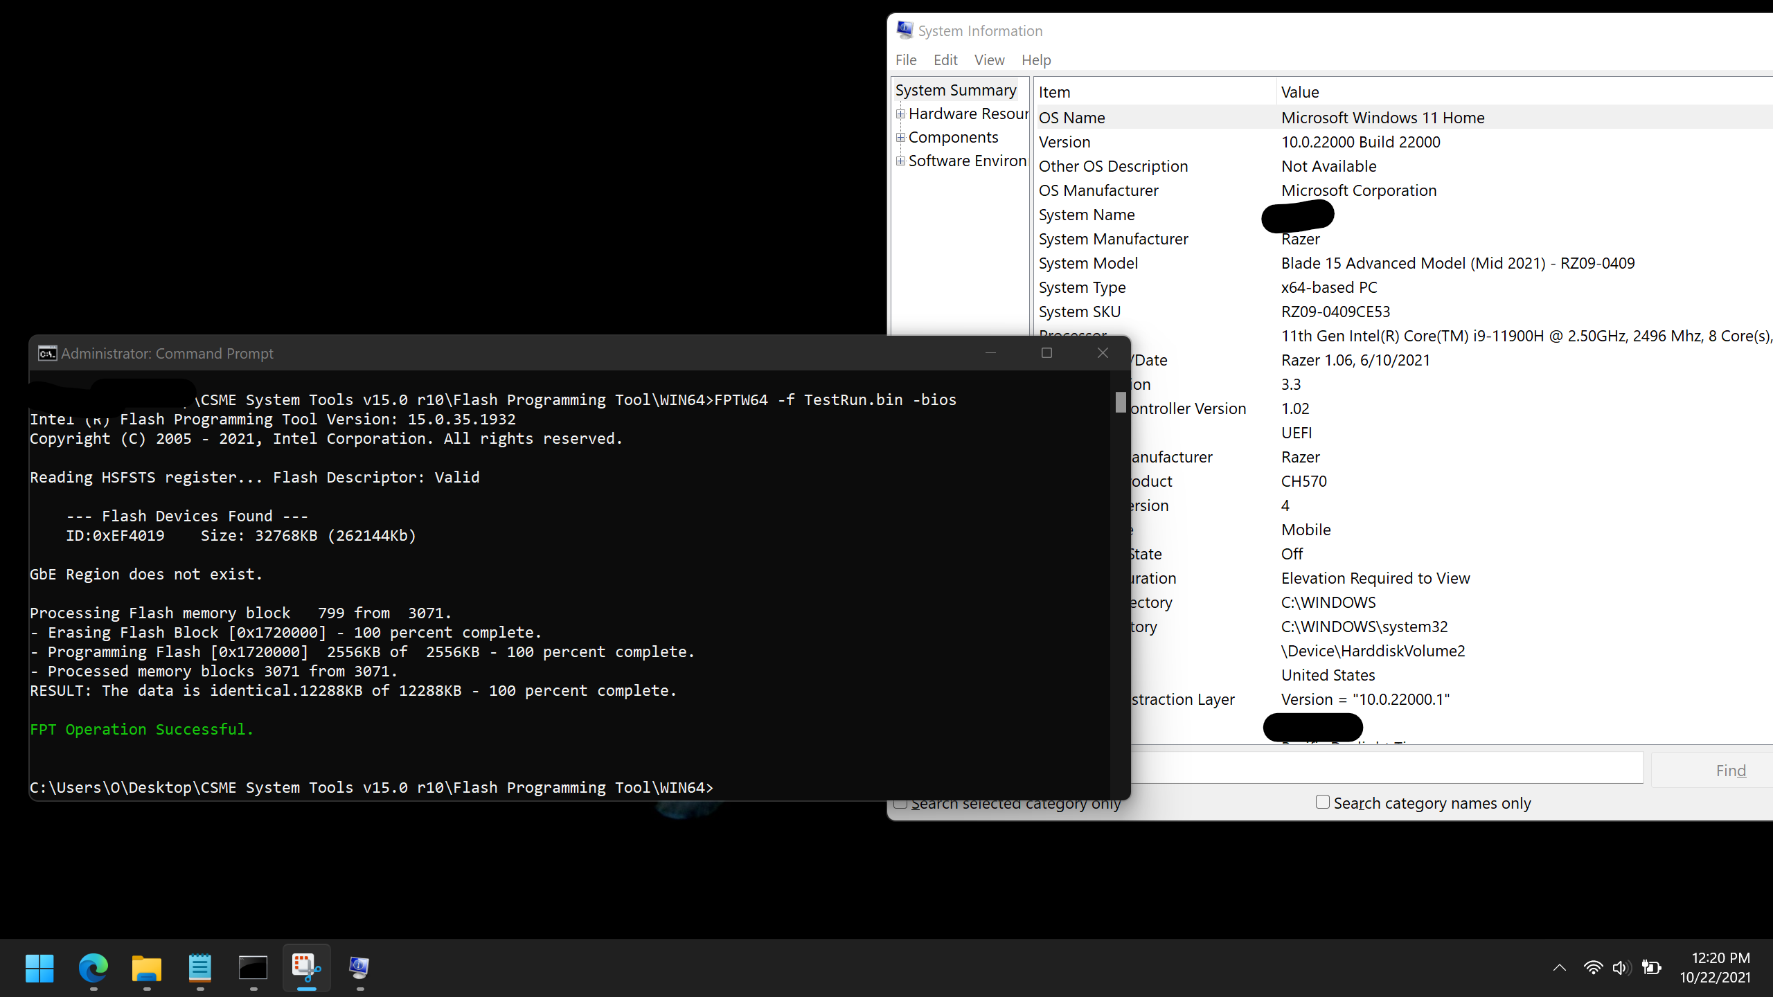This screenshot has width=1773, height=997.
Task: Expand Software Environment tree node
Action: [900, 161]
